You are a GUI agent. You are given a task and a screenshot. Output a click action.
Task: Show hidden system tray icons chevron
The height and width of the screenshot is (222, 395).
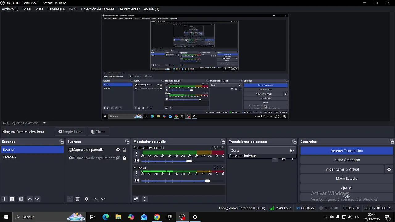coord(325,217)
